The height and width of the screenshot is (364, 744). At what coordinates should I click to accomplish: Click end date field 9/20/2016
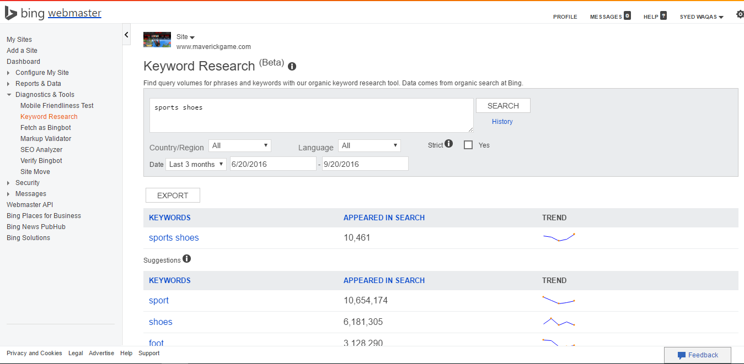[x=365, y=164]
